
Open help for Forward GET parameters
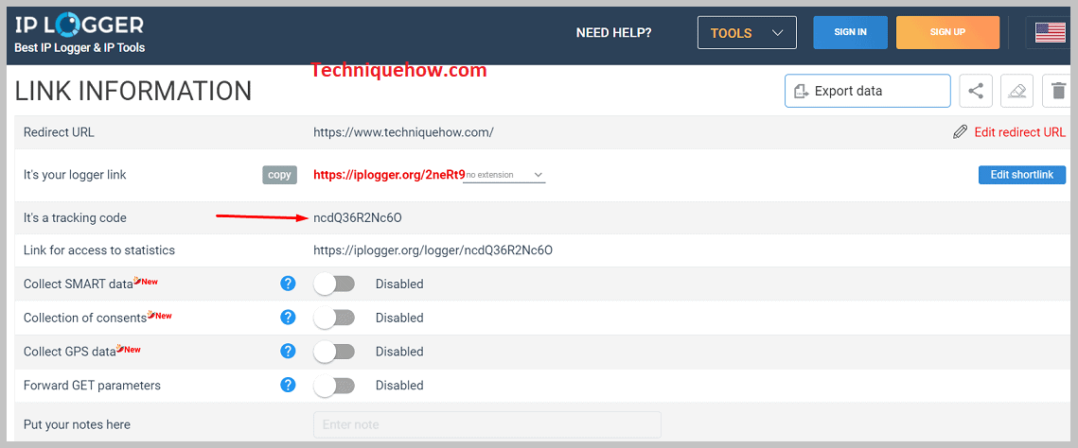288,385
